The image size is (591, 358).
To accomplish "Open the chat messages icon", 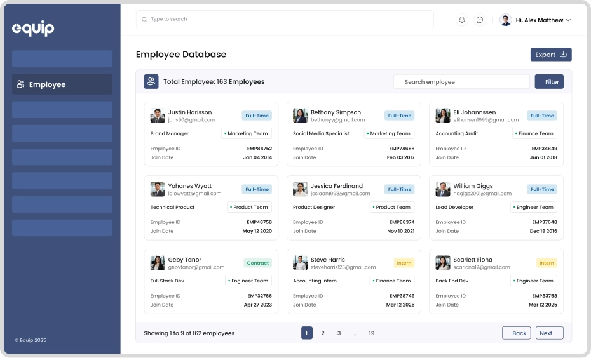I will tap(480, 20).
